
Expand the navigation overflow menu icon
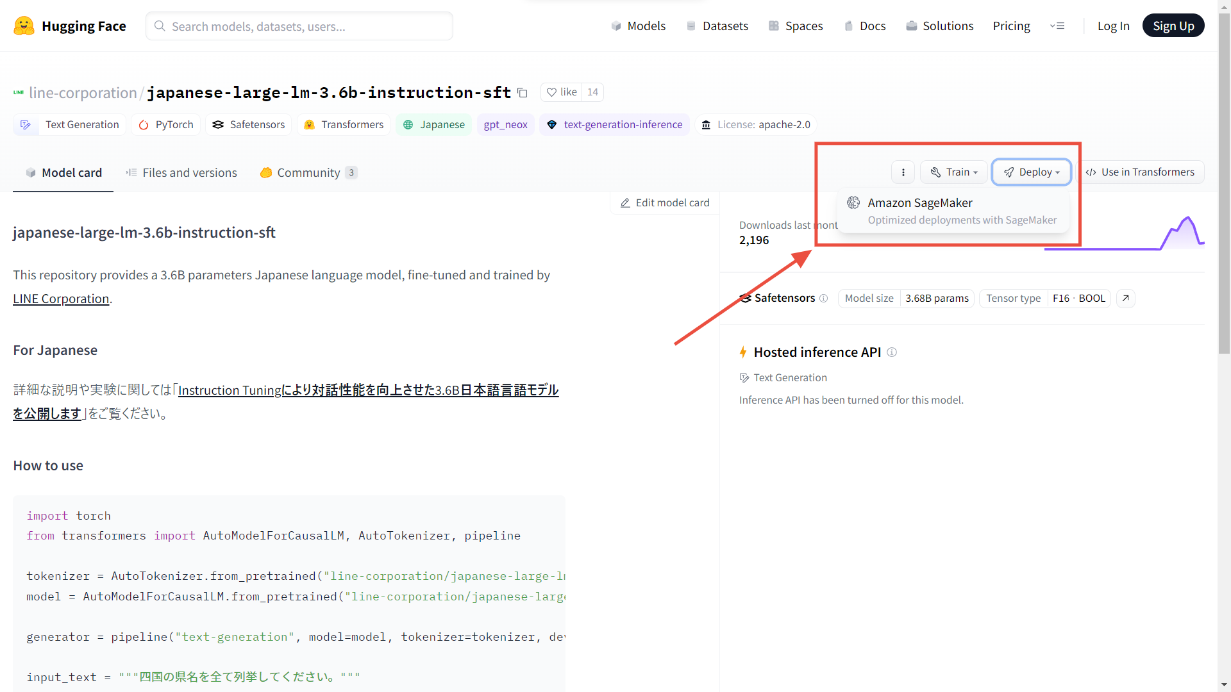[x=1057, y=26]
